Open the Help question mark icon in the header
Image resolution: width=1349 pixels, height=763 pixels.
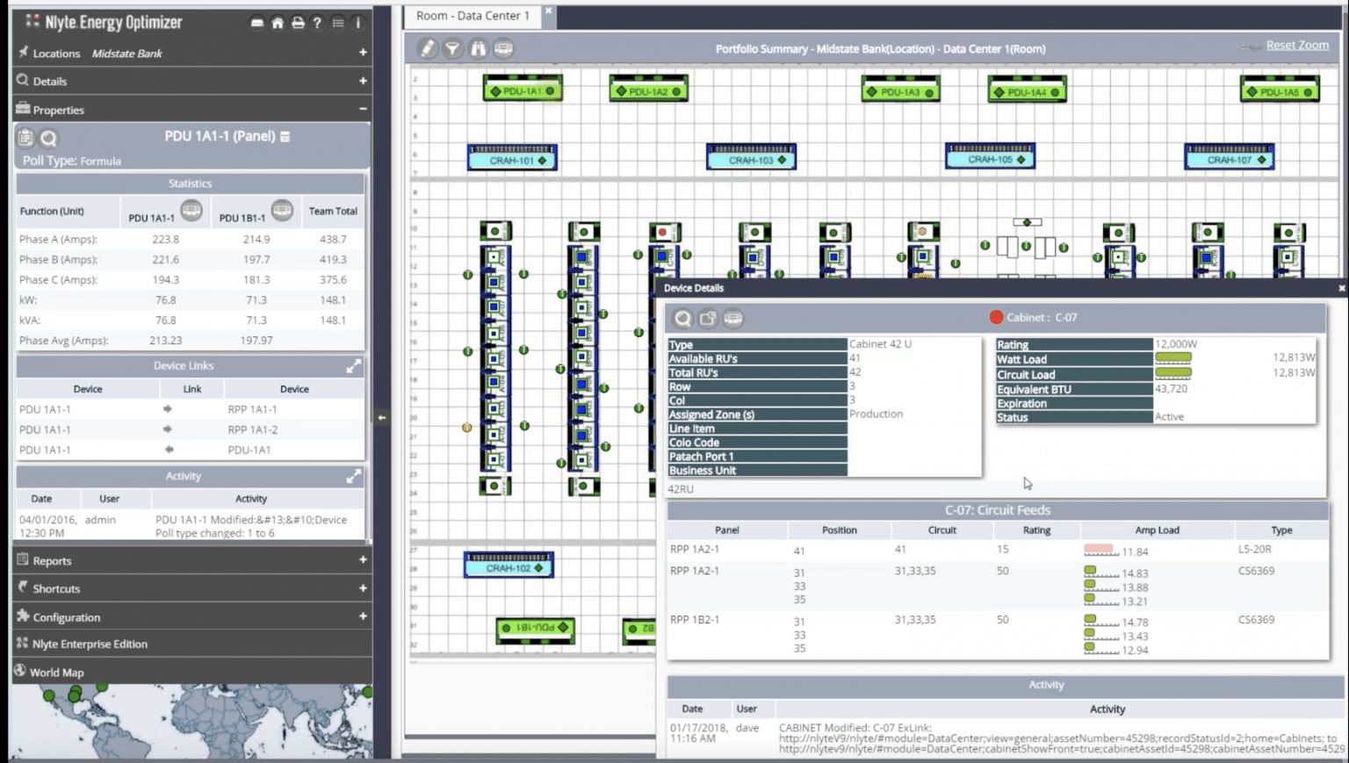pyautogui.click(x=317, y=24)
